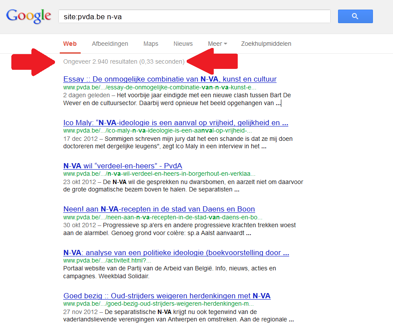
Task: Open the Essay N-VA kunst en cultuur result
Action: [x=170, y=79]
